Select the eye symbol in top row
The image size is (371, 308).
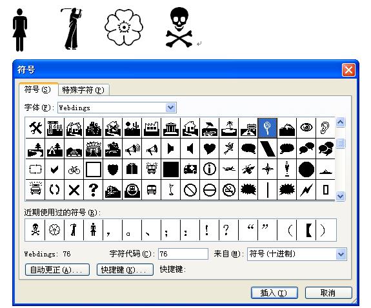tap(306, 128)
